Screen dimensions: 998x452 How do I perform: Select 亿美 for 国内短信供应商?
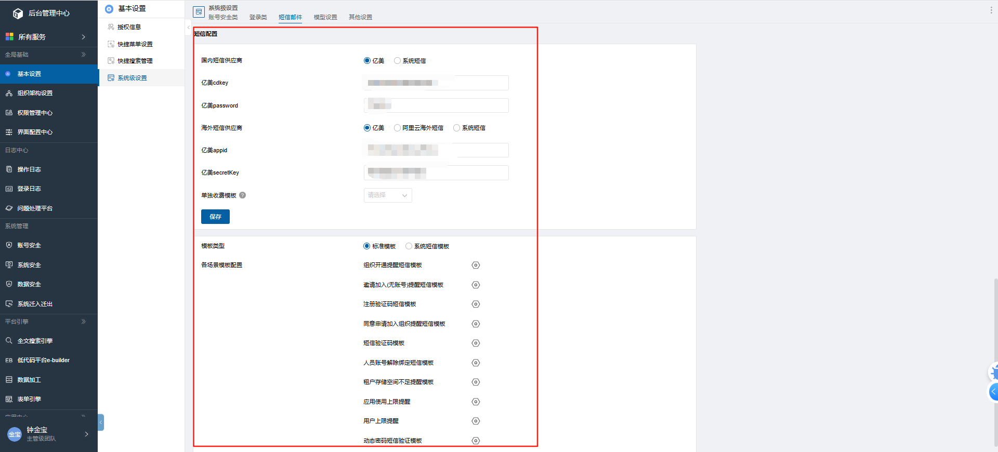tap(367, 61)
